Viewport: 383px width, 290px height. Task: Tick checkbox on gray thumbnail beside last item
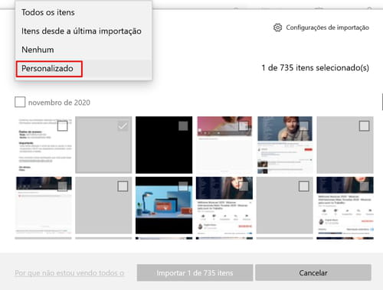303,186
